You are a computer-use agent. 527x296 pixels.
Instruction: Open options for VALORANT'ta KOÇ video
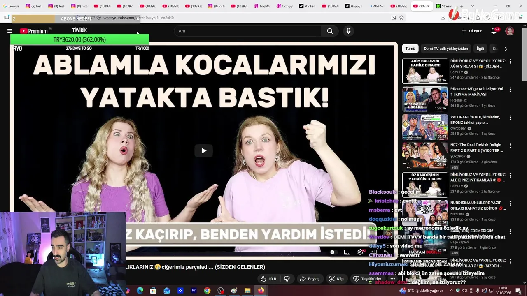coord(510,118)
